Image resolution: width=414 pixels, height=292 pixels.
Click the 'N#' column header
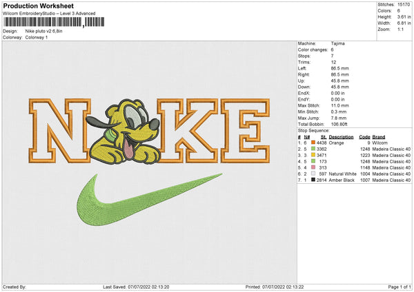coord(307,137)
